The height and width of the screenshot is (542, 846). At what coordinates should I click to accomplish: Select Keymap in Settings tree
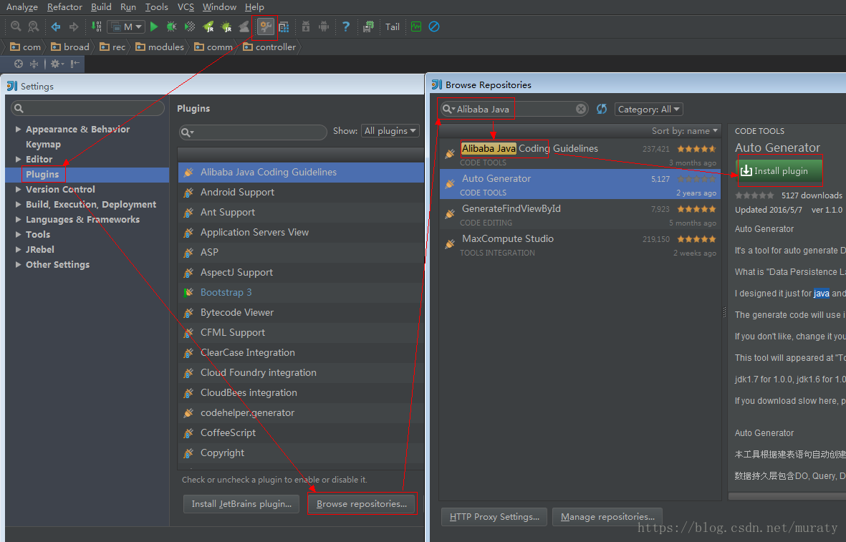click(43, 145)
